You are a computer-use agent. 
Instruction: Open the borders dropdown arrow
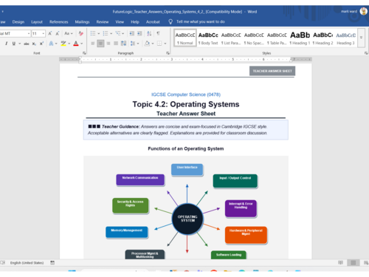tap(165, 44)
